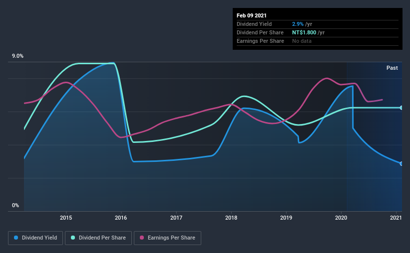Click the Earnings Per Share row label in tooltip
The height and width of the screenshot is (253, 410).
point(260,41)
